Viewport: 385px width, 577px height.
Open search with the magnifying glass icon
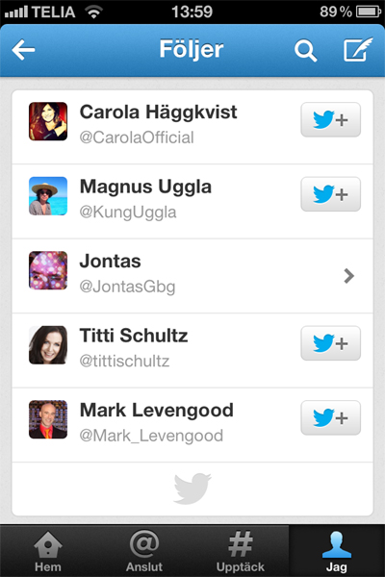[x=305, y=50]
